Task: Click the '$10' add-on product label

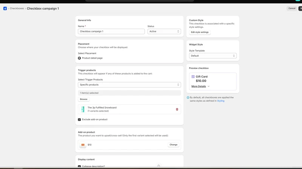Action: 89,145
